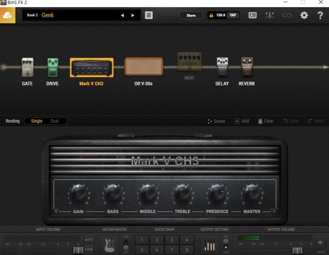Select the Mark V CH3 amp in chain

[92, 67]
